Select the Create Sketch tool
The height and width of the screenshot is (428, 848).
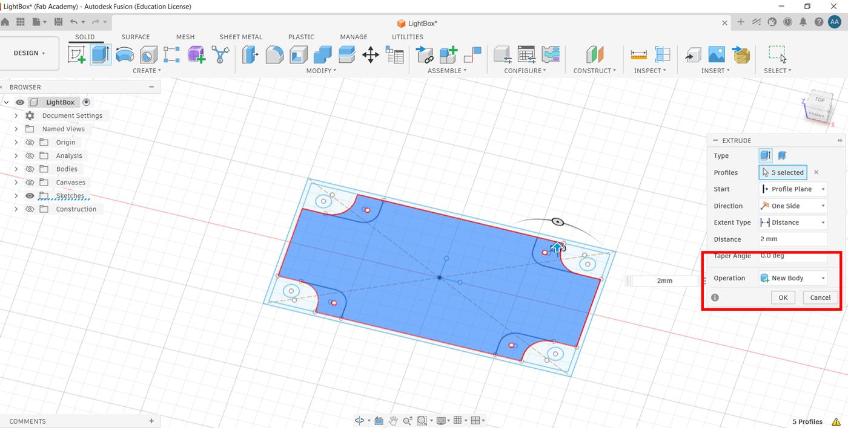[76, 55]
